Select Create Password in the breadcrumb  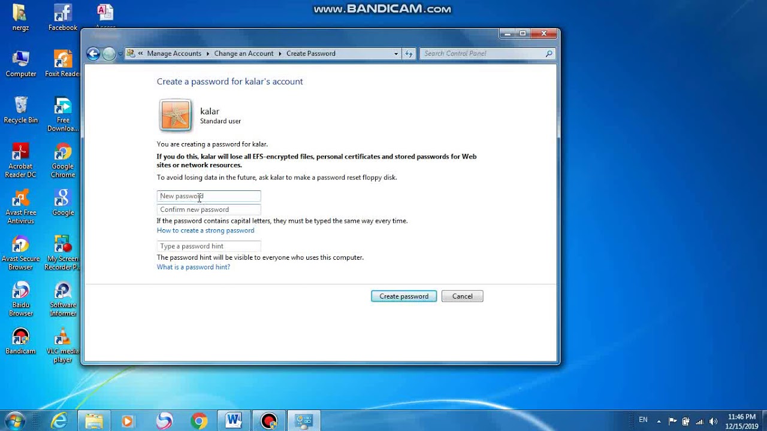click(310, 53)
